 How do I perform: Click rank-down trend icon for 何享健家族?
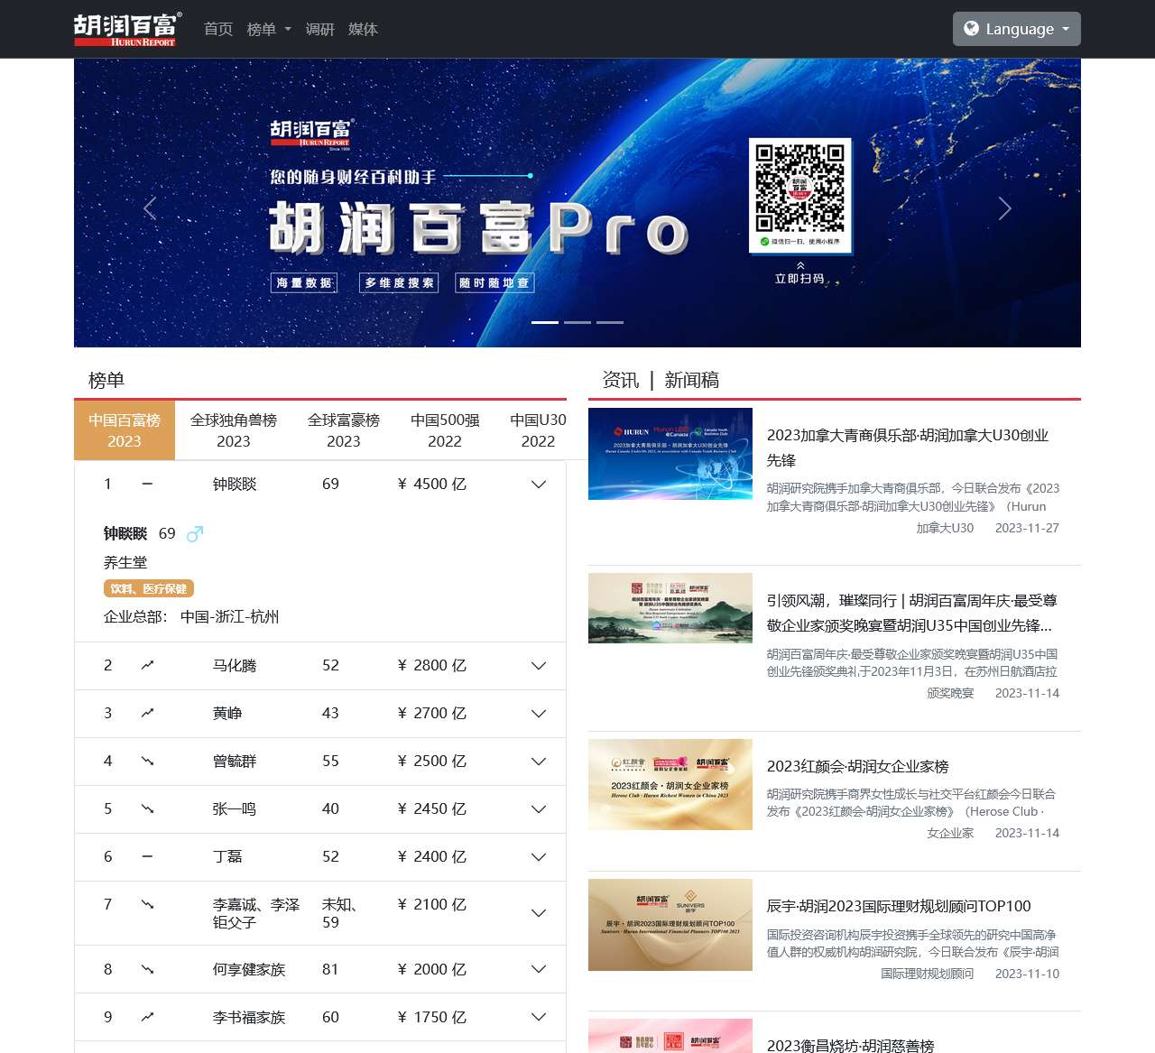(x=147, y=969)
